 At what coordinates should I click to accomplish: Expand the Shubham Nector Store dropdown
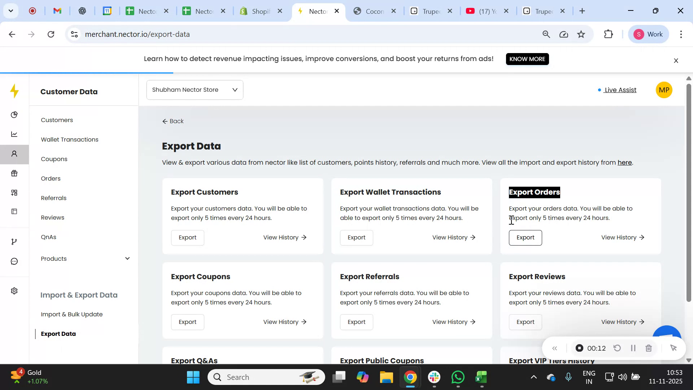point(195,90)
